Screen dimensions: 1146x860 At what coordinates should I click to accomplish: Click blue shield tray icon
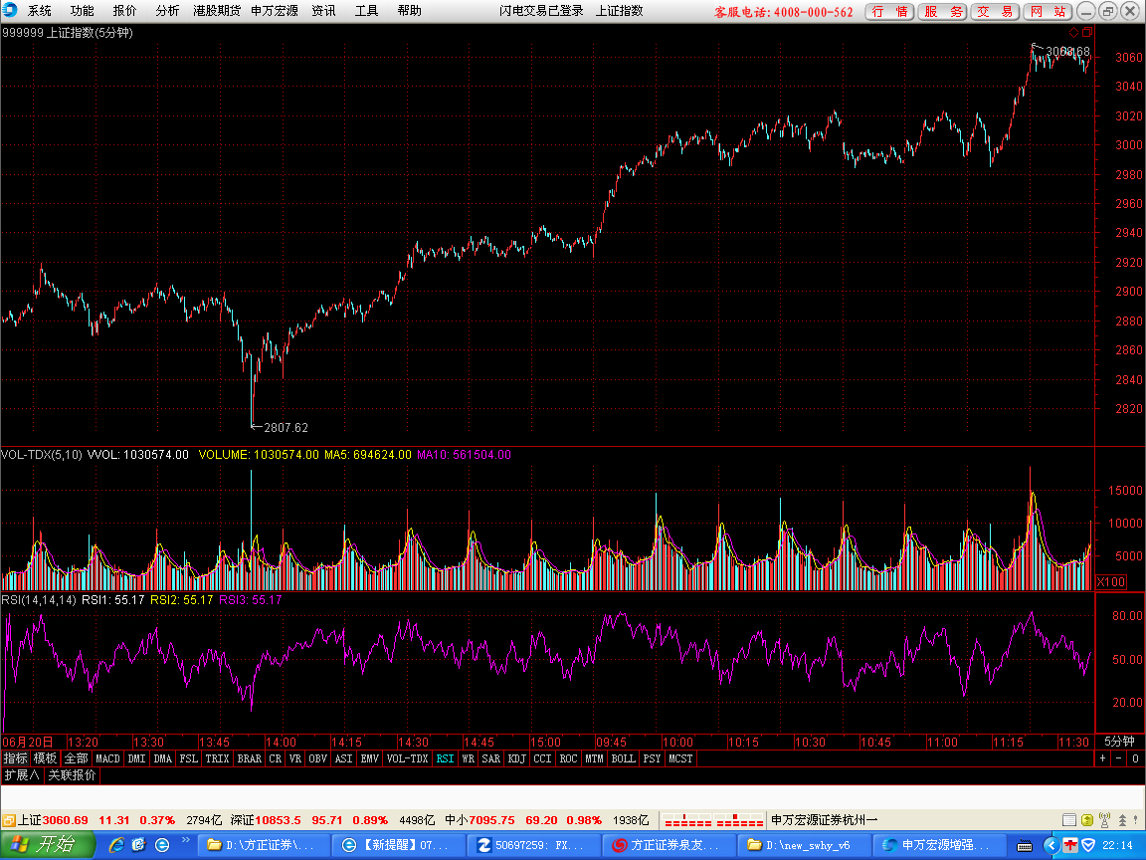coord(1088,845)
